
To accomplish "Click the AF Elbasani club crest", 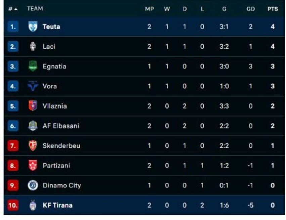I will 33,126.
